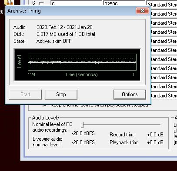Viewport: 177px width, 171px height.
Task: Click Playback trim +0.0 dB value
Action: pyautogui.click(x=155, y=142)
